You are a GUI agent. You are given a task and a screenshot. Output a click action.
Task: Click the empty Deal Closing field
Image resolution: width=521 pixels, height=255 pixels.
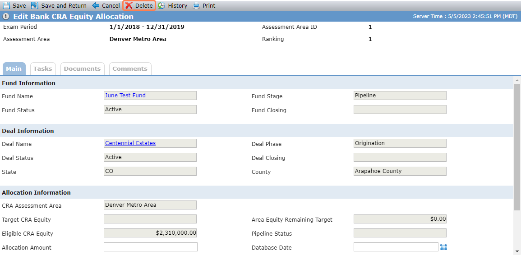coord(400,157)
